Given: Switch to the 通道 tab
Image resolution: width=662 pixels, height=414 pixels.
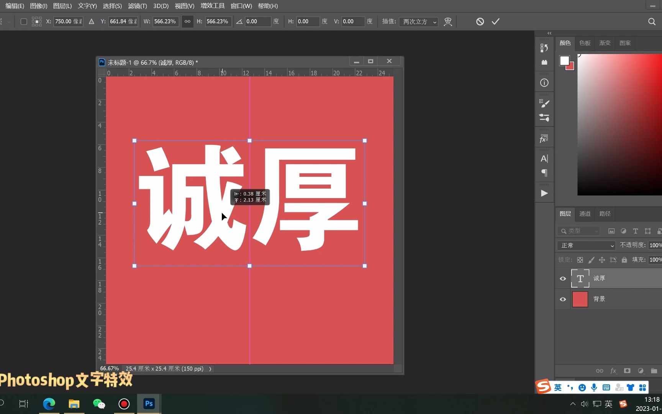Looking at the screenshot, I should tap(585, 214).
